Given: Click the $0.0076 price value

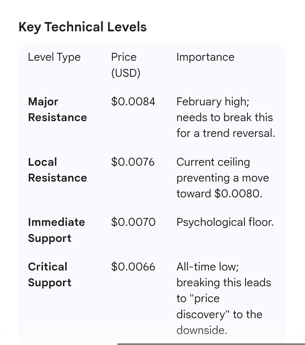Looking at the screenshot, I should pyautogui.click(x=133, y=162).
